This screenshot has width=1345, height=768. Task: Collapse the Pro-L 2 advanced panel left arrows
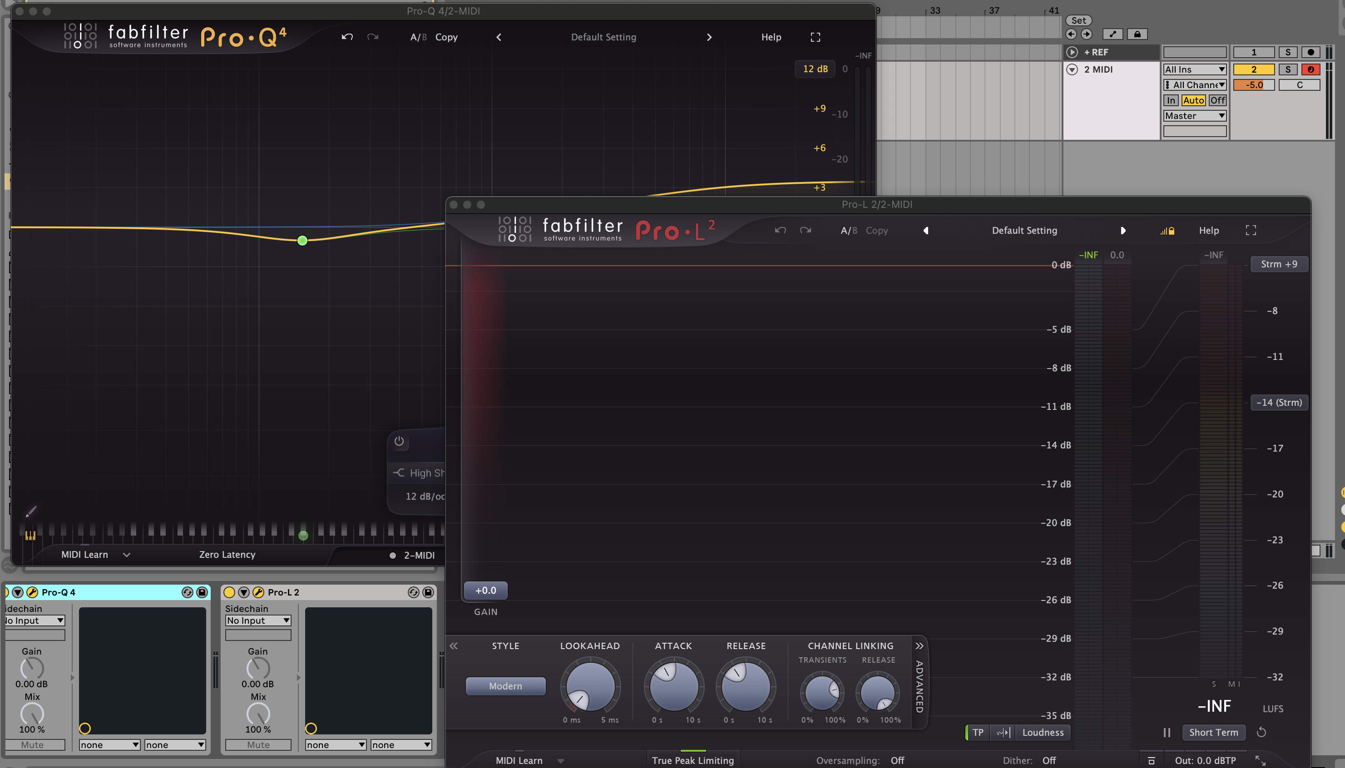453,645
